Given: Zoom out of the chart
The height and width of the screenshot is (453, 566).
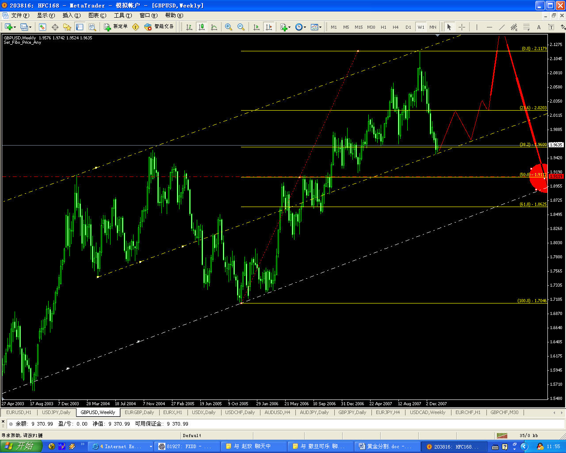Looking at the screenshot, I should (x=241, y=27).
